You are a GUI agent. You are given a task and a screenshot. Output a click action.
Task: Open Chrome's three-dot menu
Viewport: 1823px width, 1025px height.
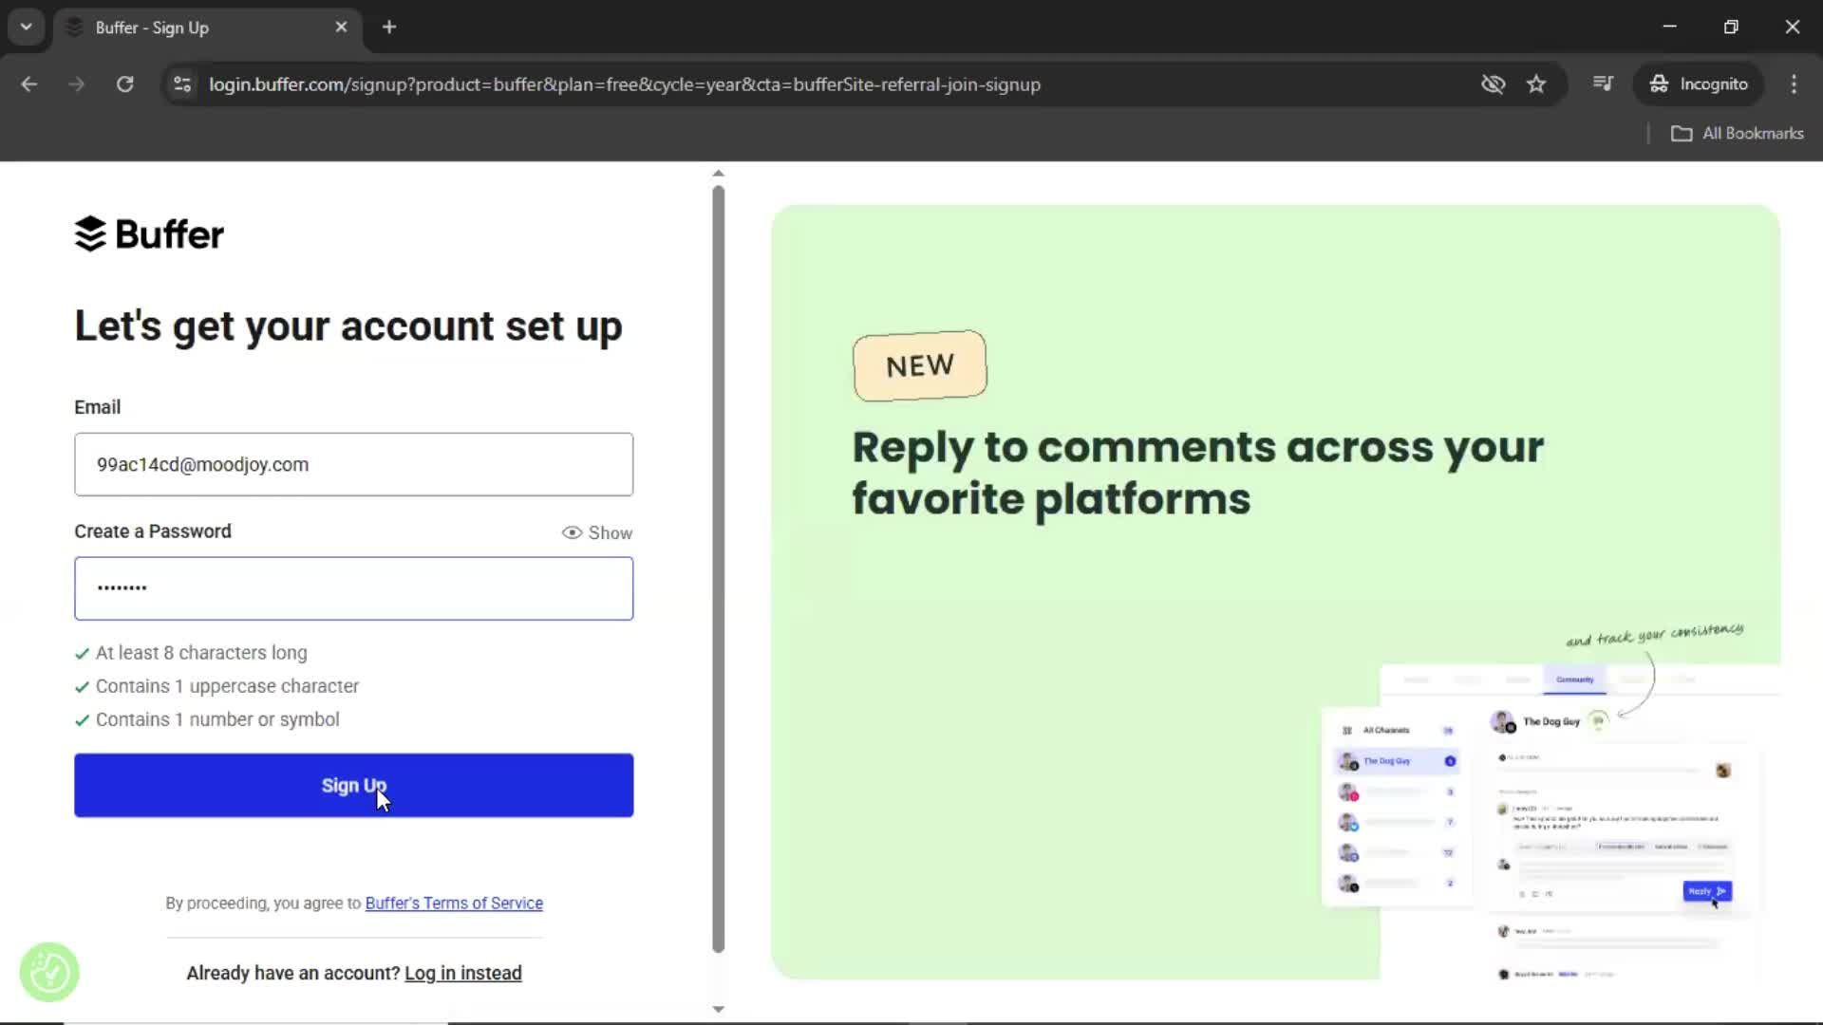[1794, 84]
